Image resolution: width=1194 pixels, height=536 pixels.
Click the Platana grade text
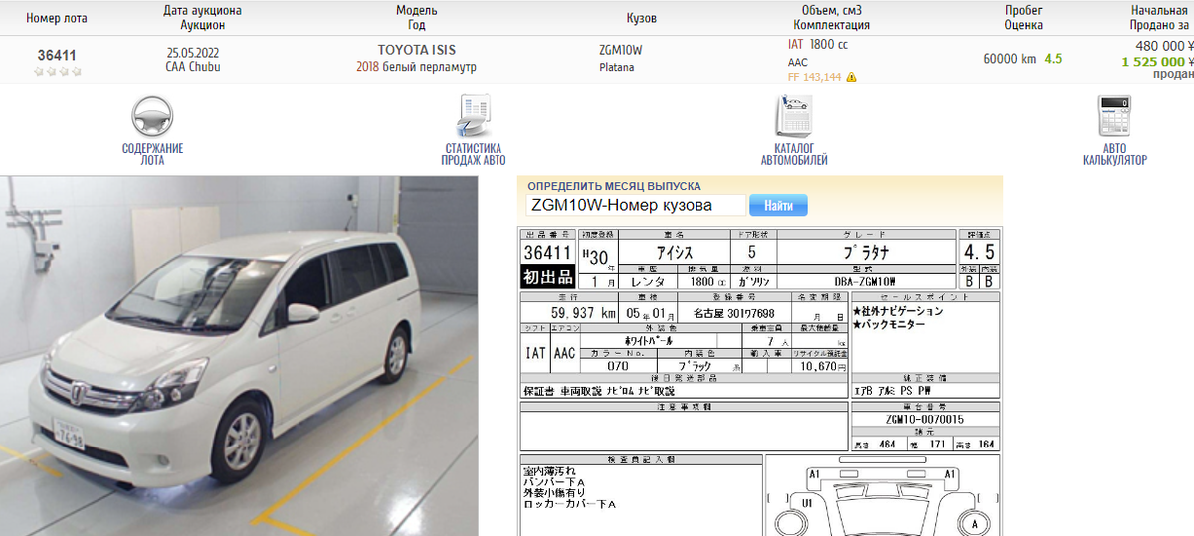(x=616, y=68)
